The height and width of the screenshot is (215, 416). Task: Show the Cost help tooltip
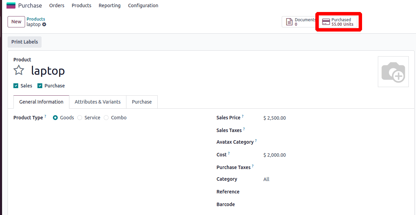pyautogui.click(x=229, y=153)
